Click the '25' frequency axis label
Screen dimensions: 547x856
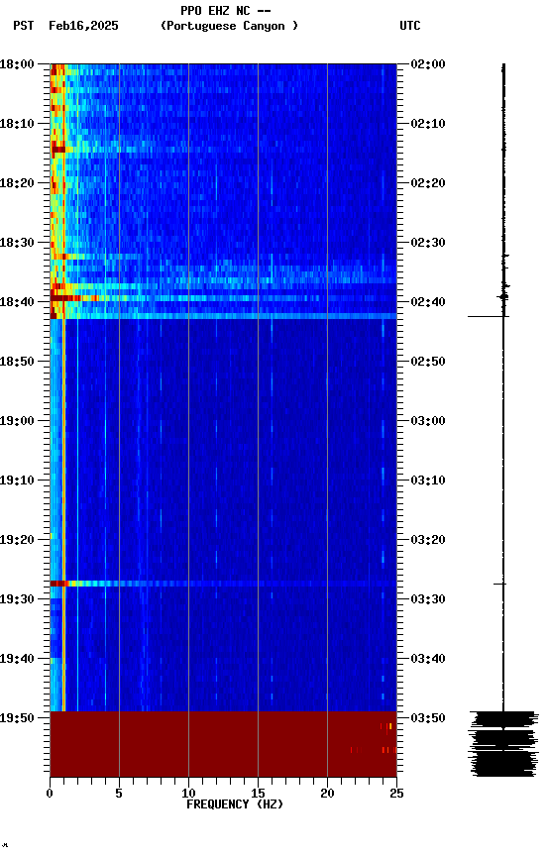click(396, 794)
